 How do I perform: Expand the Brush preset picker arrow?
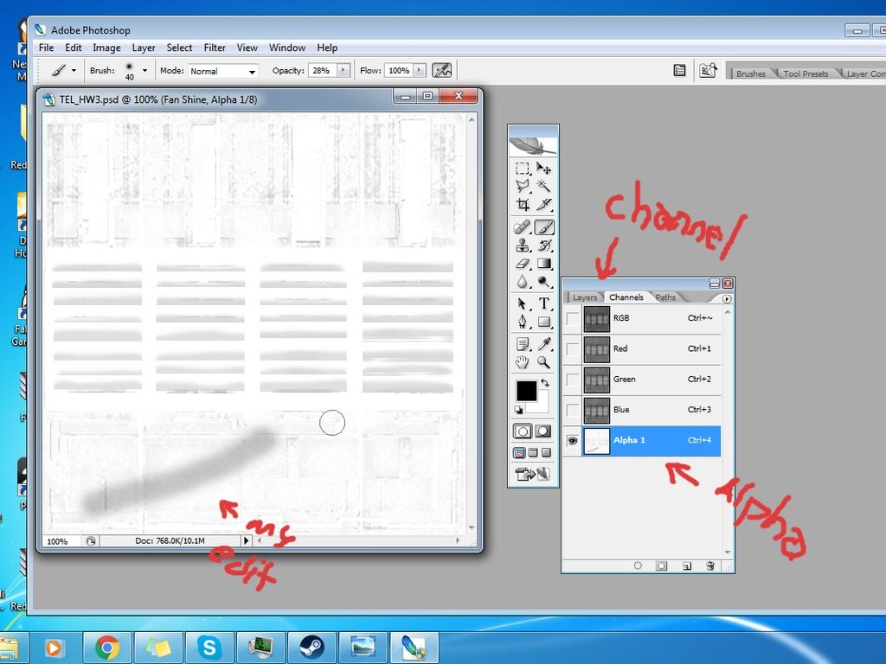pos(144,71)
